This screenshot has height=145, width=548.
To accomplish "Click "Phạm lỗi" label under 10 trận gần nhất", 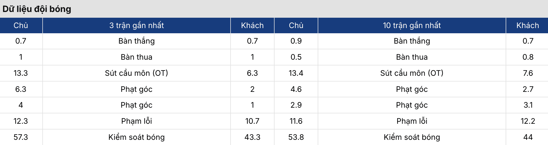I will [x=412, y=121].
